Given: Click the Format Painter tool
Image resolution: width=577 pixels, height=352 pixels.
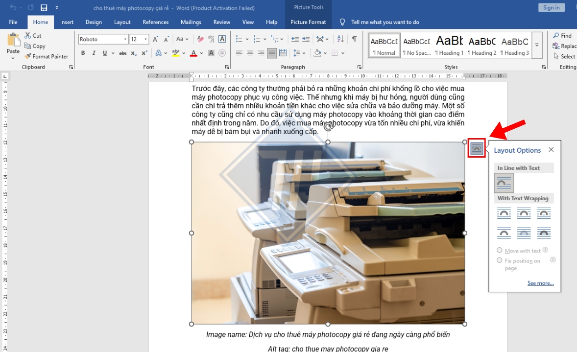Looking at the screenshot, I should 47,56.
